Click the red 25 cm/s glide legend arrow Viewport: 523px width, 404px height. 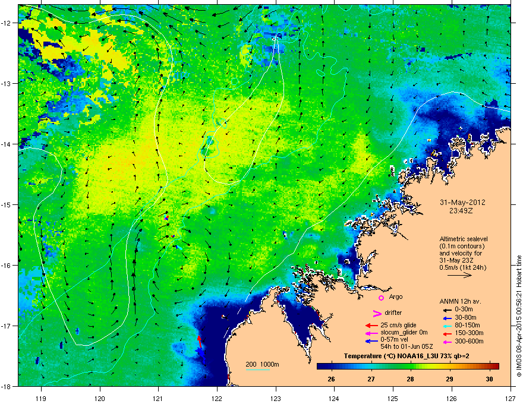click(371, 326)
